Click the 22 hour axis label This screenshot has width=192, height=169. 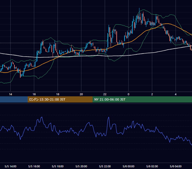[x=105, y=94]
